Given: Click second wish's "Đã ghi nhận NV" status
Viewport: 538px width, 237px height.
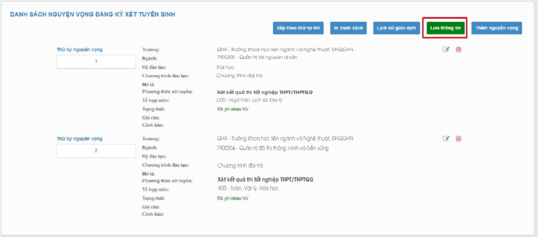Looking at the screenshot, I should (232, 198).
